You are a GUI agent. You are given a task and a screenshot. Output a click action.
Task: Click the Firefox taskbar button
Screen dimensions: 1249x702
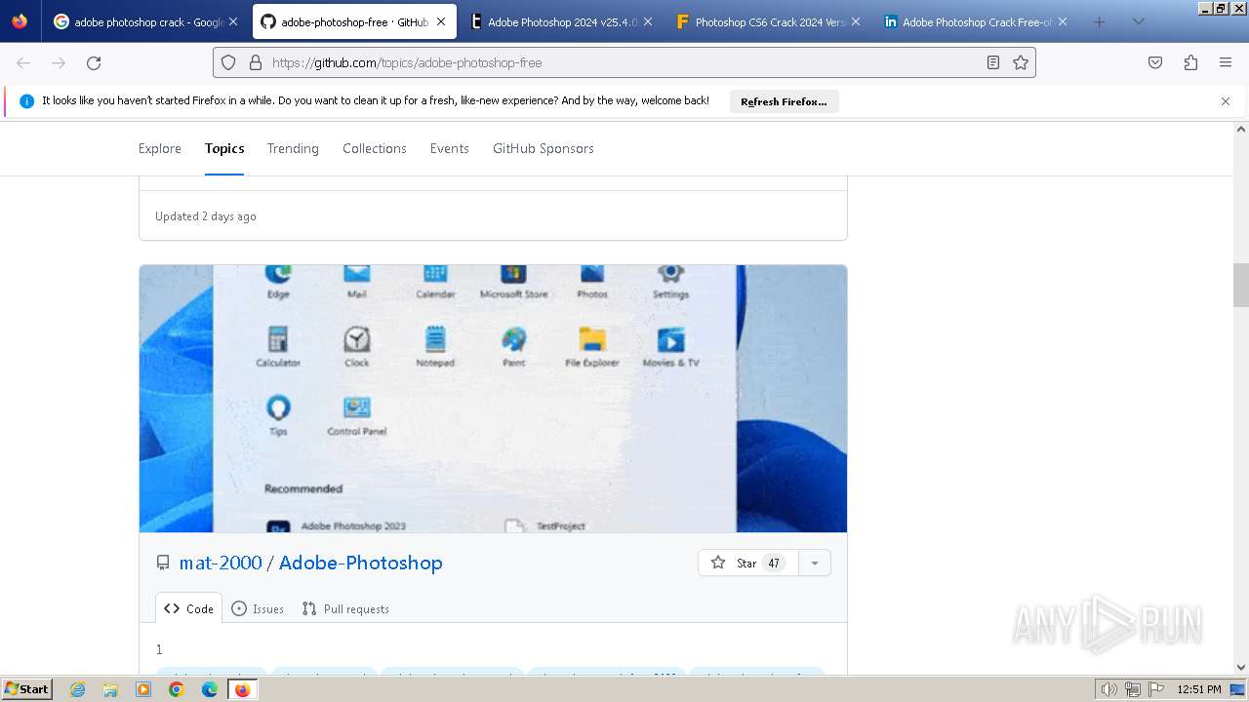pos(242,689)
